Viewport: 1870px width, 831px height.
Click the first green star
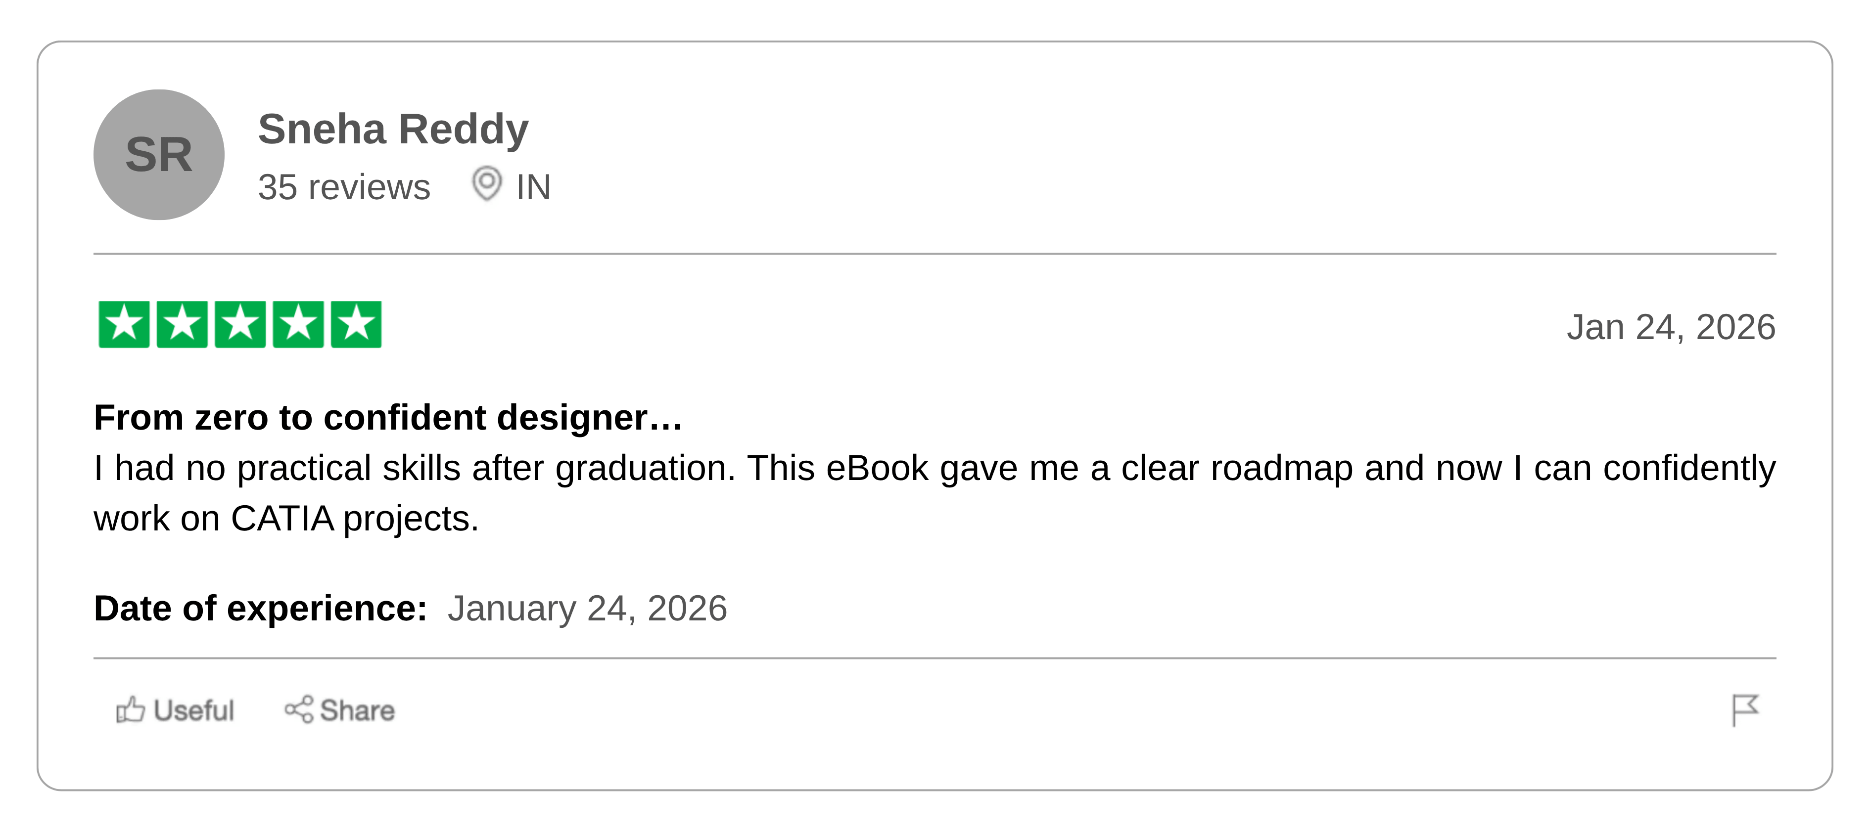pos(124,325)
